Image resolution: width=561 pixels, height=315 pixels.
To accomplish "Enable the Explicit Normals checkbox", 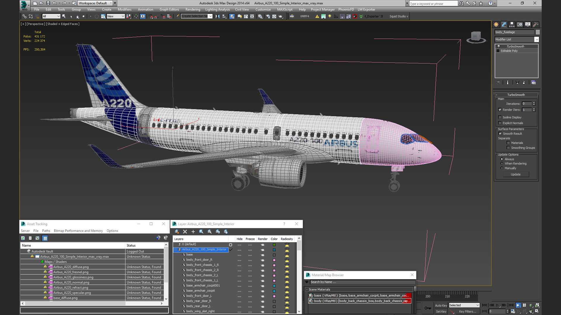I will coord(500,123).
